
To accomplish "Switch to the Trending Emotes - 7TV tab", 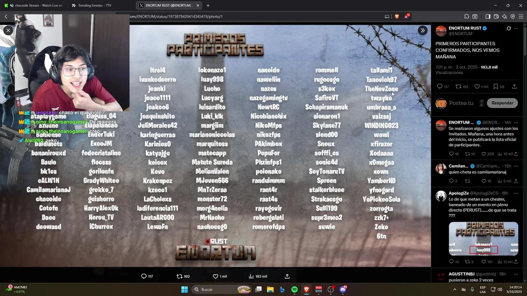I will point(95,5).
